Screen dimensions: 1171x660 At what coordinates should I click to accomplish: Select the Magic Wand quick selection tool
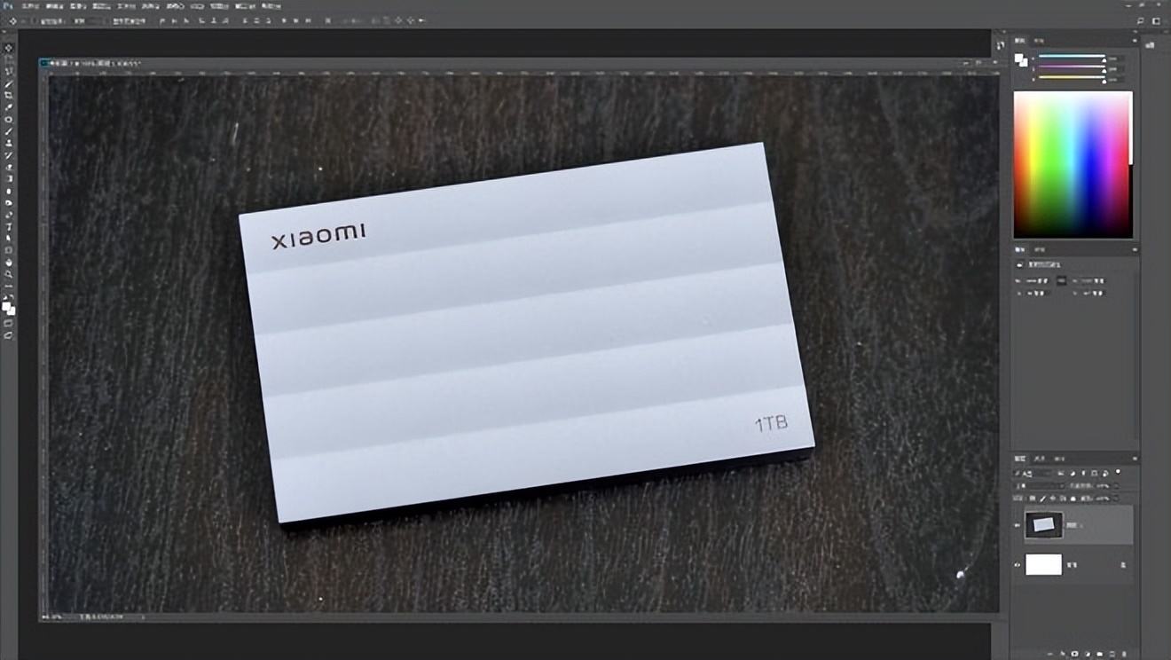[9, 83]
